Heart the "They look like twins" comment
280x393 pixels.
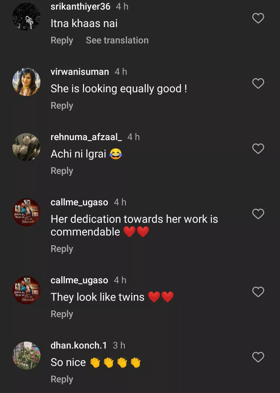(x=258, y=292)
